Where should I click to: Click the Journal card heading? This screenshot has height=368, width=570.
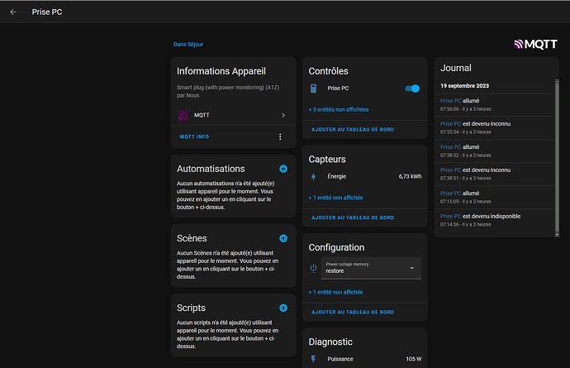click(456, 68)
